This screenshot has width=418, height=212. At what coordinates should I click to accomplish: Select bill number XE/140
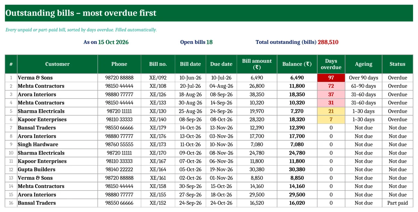158,119
